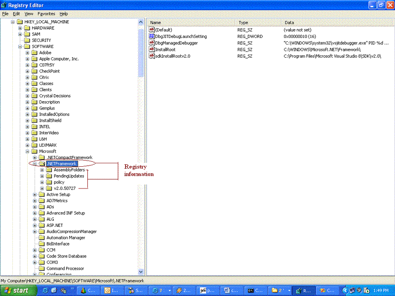Image resolution: width=395 pixels, height=296 pixels.
Task: Click the HKEY_LOCAL_MACHINE folder icon
Action: 20,22
